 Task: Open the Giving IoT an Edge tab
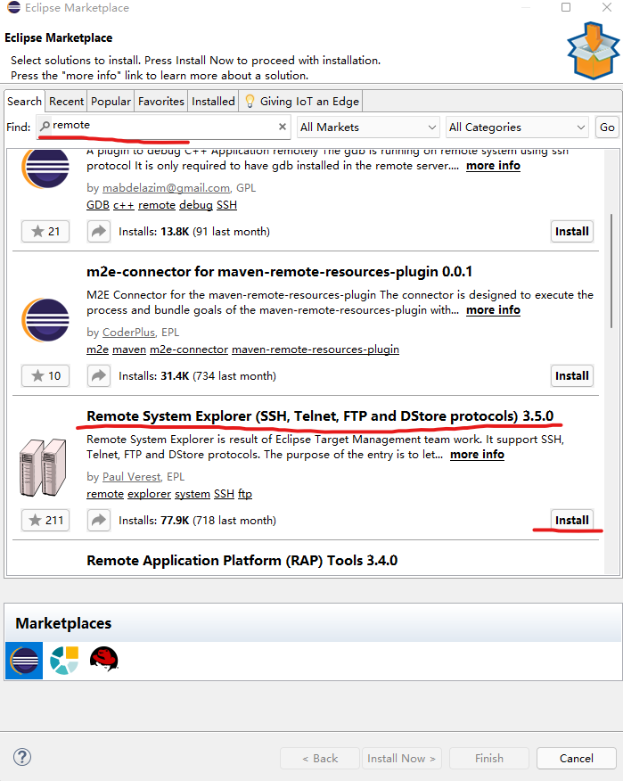pyautogui.click(x=302, y=101)
